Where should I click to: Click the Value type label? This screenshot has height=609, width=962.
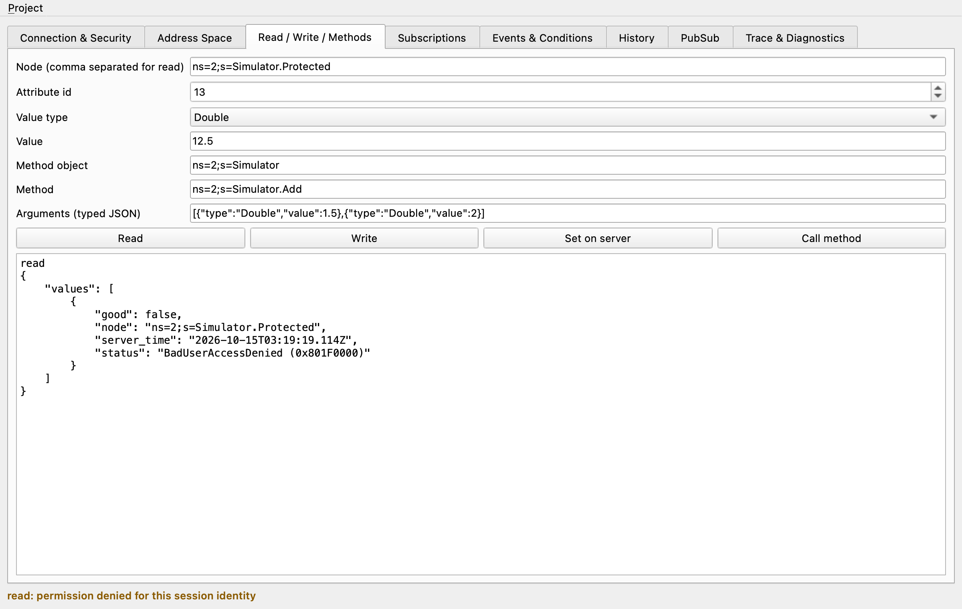42,117
